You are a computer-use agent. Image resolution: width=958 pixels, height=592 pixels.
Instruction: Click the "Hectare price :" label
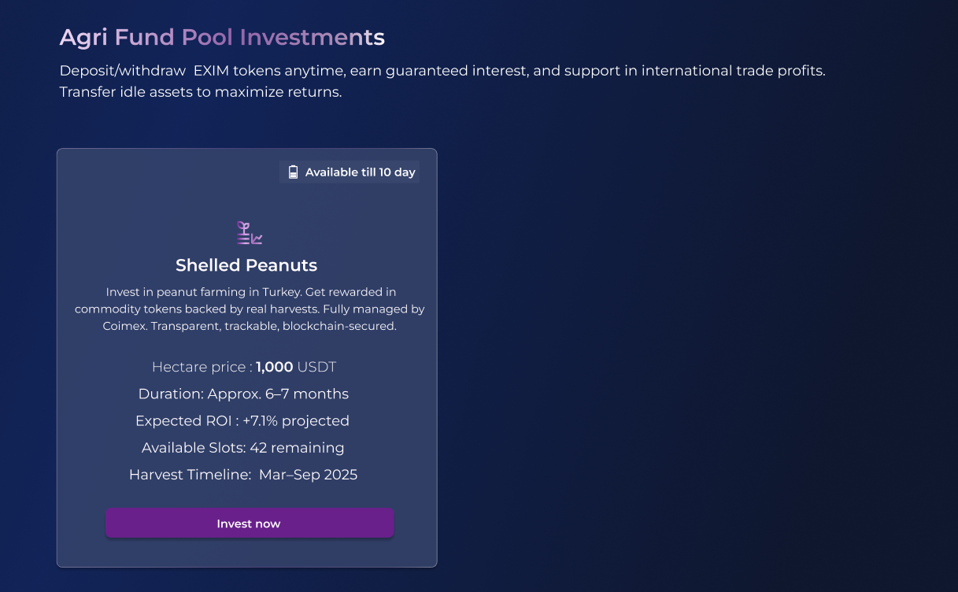pos(202,367)
